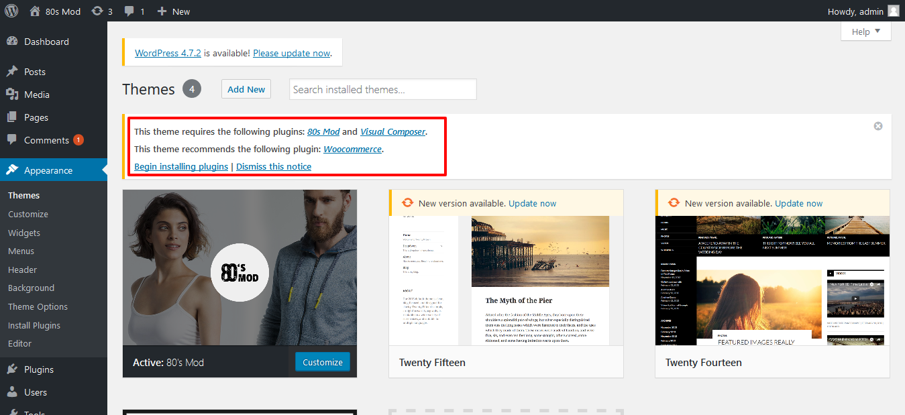Expand the Help dropdown tab
This screenshot has width=905, height=415.
(866, 32)
